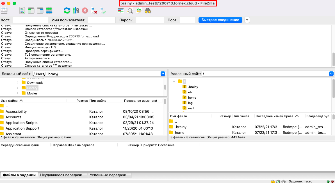The height and width of the screenshot is (183, 335).
Task: Click the speed limits gauge icon in the status bar
Action: 284,181
